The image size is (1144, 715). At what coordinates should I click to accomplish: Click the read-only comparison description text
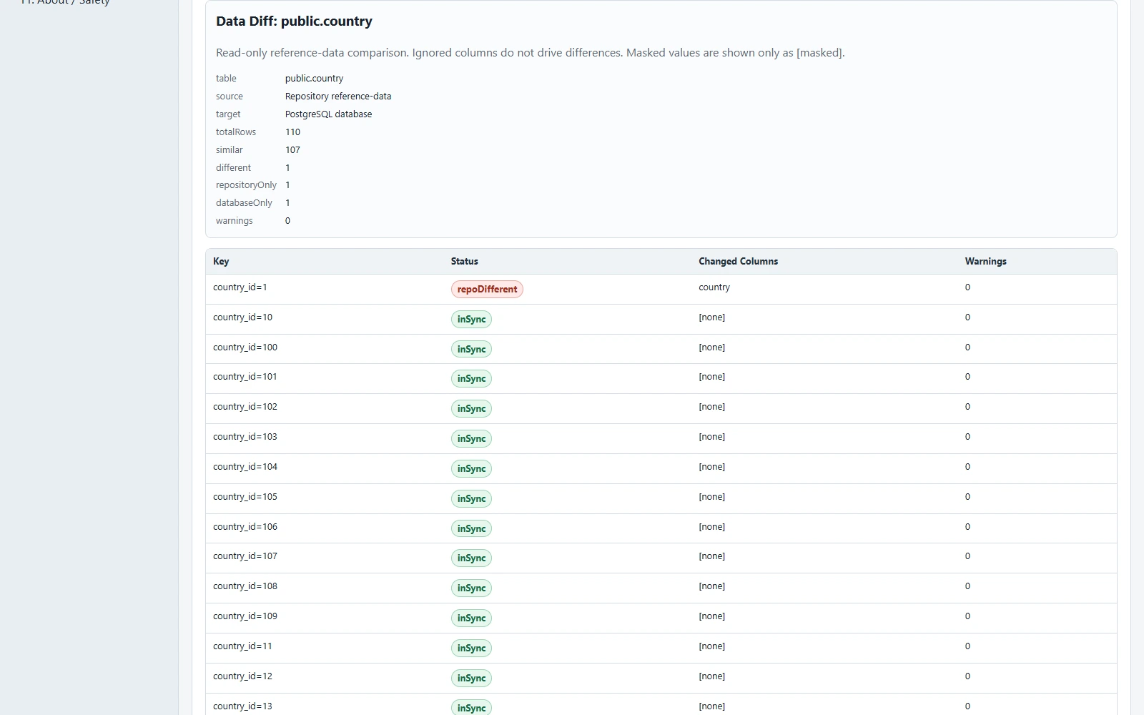tap(531, 53)
